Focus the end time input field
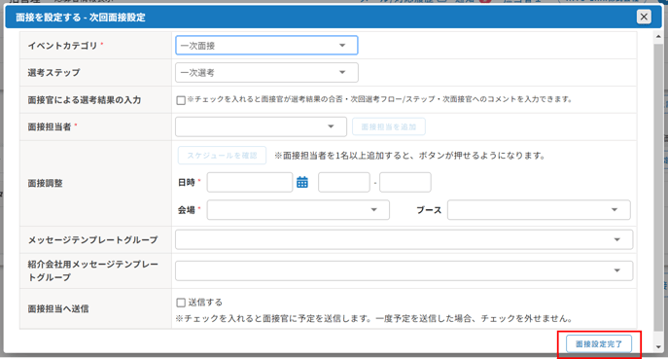The width and height of the screenshot is (668, 359). (x=405, y=183)
